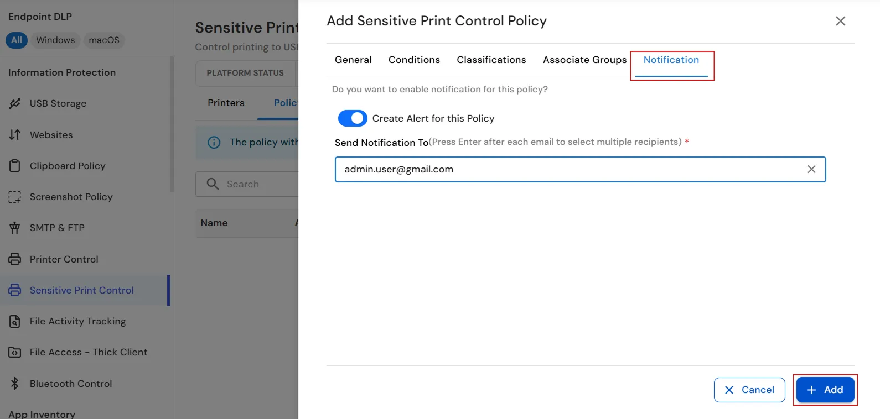Click the App Inventory section heading
880x419 pixels.
[x=42, y=414]
